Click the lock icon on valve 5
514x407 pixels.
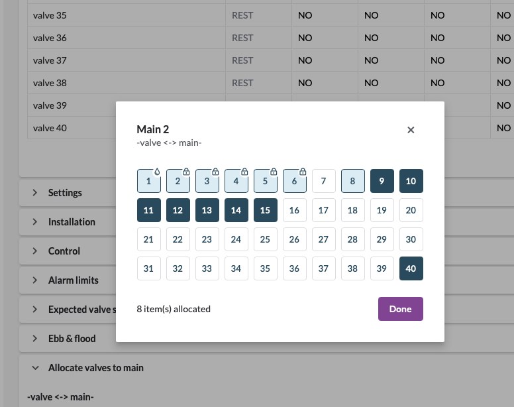(x=274, y=172)
